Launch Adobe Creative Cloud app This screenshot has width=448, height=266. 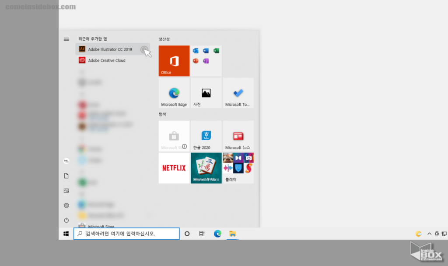click(x=106, y=61)
